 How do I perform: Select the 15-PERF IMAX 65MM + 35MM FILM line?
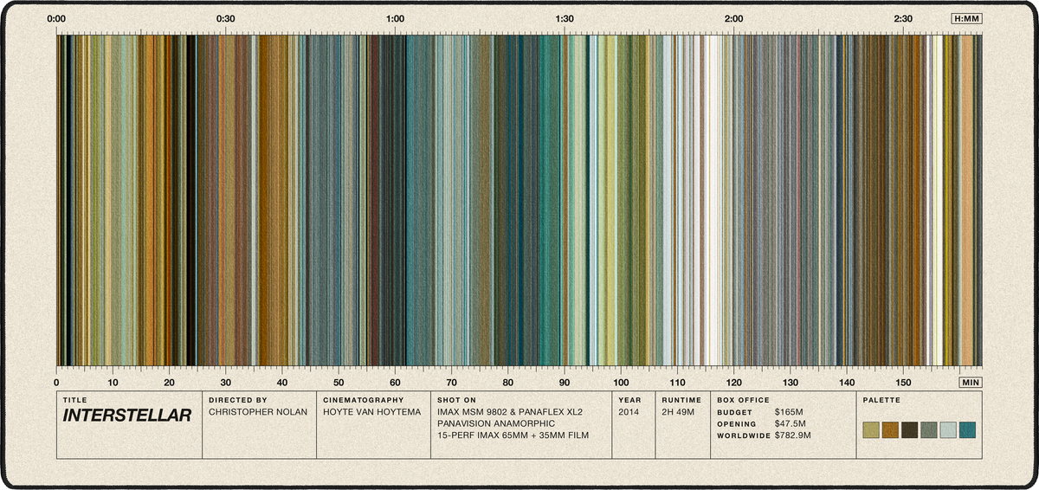pyautogui.click(x=514, y=435)
